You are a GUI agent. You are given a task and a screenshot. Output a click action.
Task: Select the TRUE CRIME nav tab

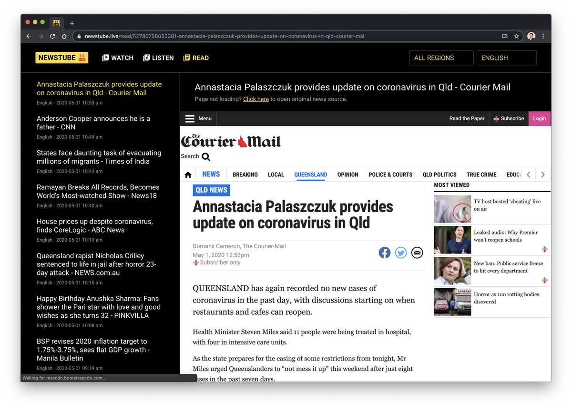481,175
